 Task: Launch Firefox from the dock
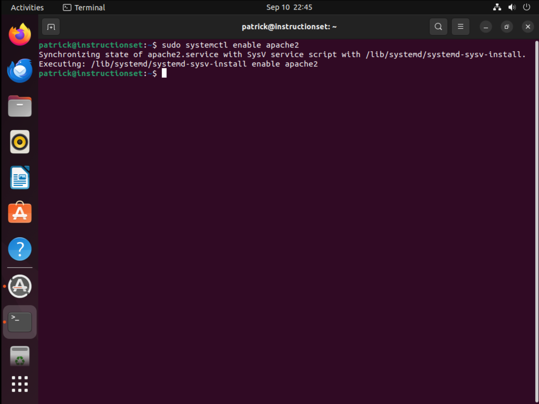pos(20,35)
